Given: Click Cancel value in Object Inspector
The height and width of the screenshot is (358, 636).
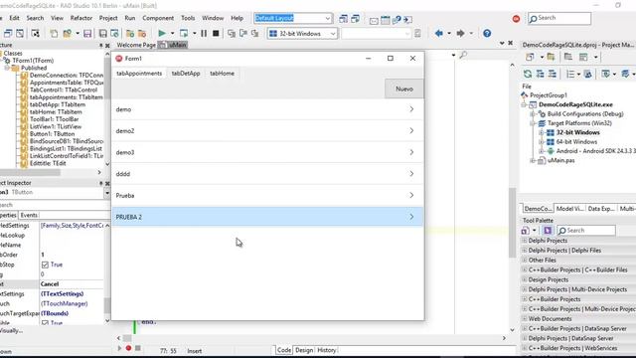Looking at the screenshot, I should pyautogui.click(x=72, y=284).
